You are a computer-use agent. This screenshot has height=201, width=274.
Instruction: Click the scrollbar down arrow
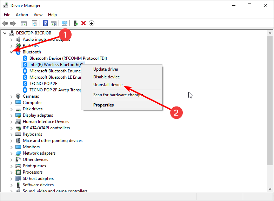[270, 189]
